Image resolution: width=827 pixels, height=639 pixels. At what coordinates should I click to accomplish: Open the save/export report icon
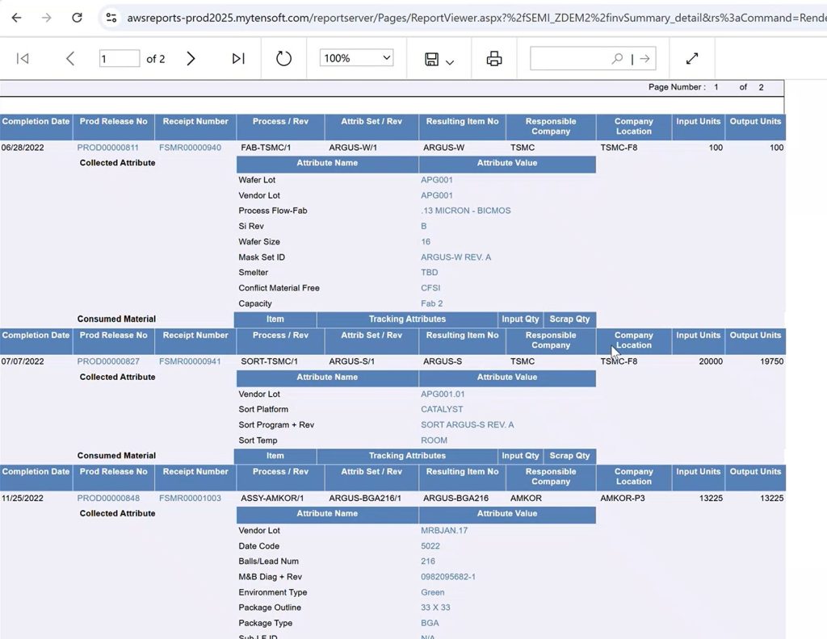[432, 57]
